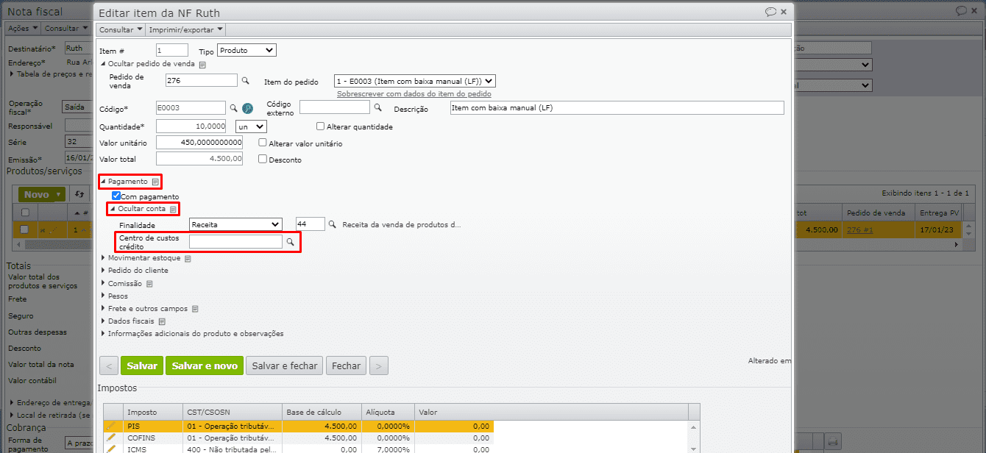The width and height of the screenshot is (986, 453).
Task: Click notes icon next to Frete e outros campos
Action: point(195,309)
